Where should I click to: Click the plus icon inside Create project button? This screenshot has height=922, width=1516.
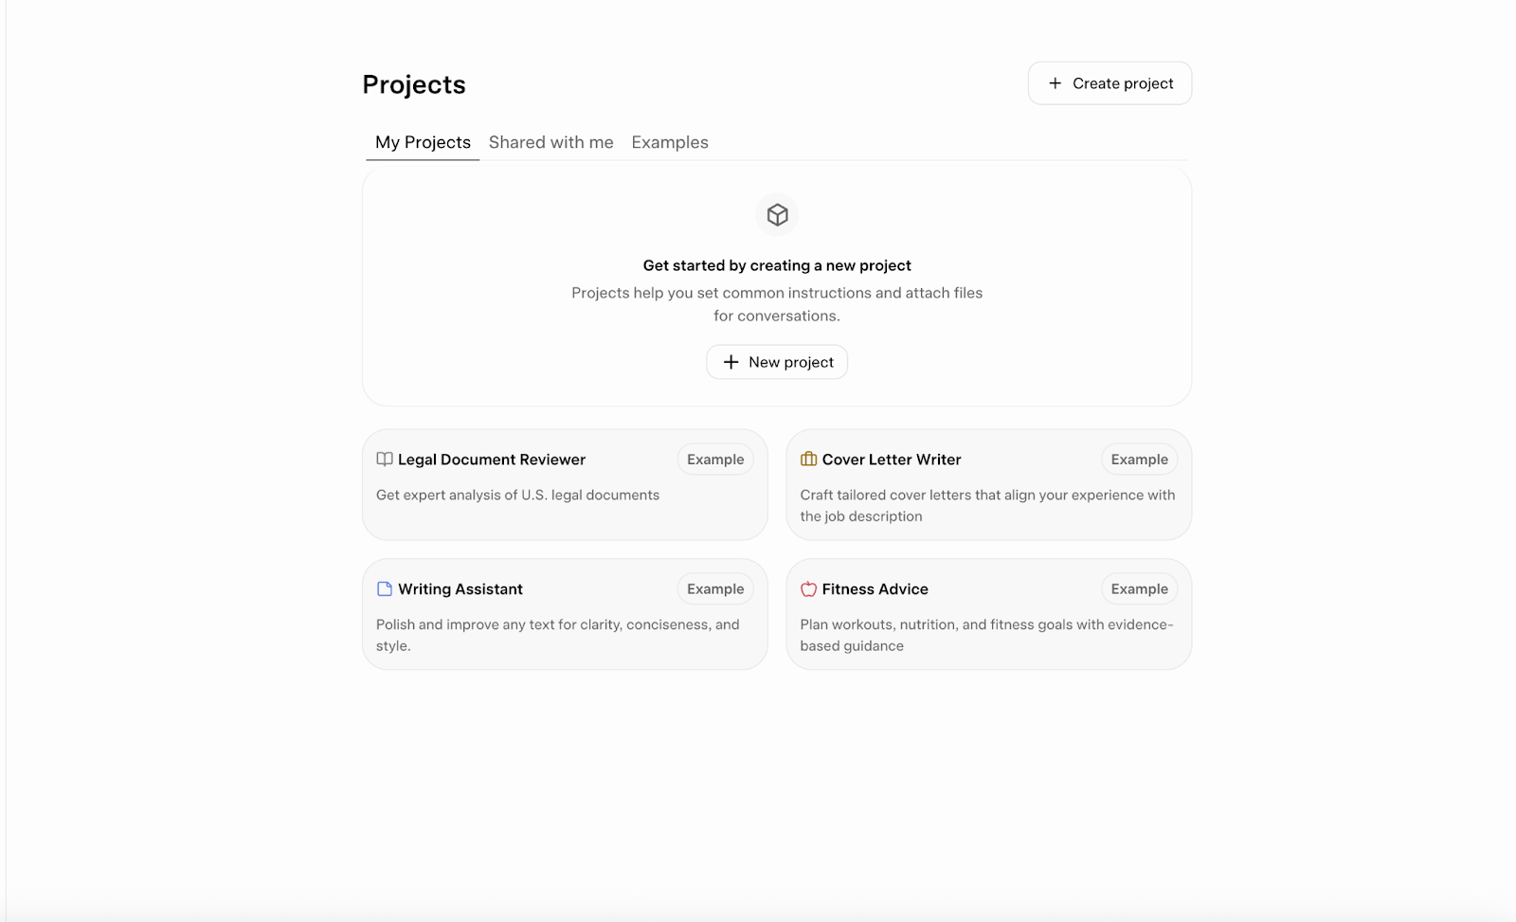coord(1054,83)
